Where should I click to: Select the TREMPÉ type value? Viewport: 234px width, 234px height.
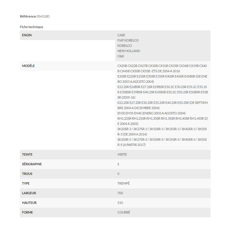[x=123, y=183]
